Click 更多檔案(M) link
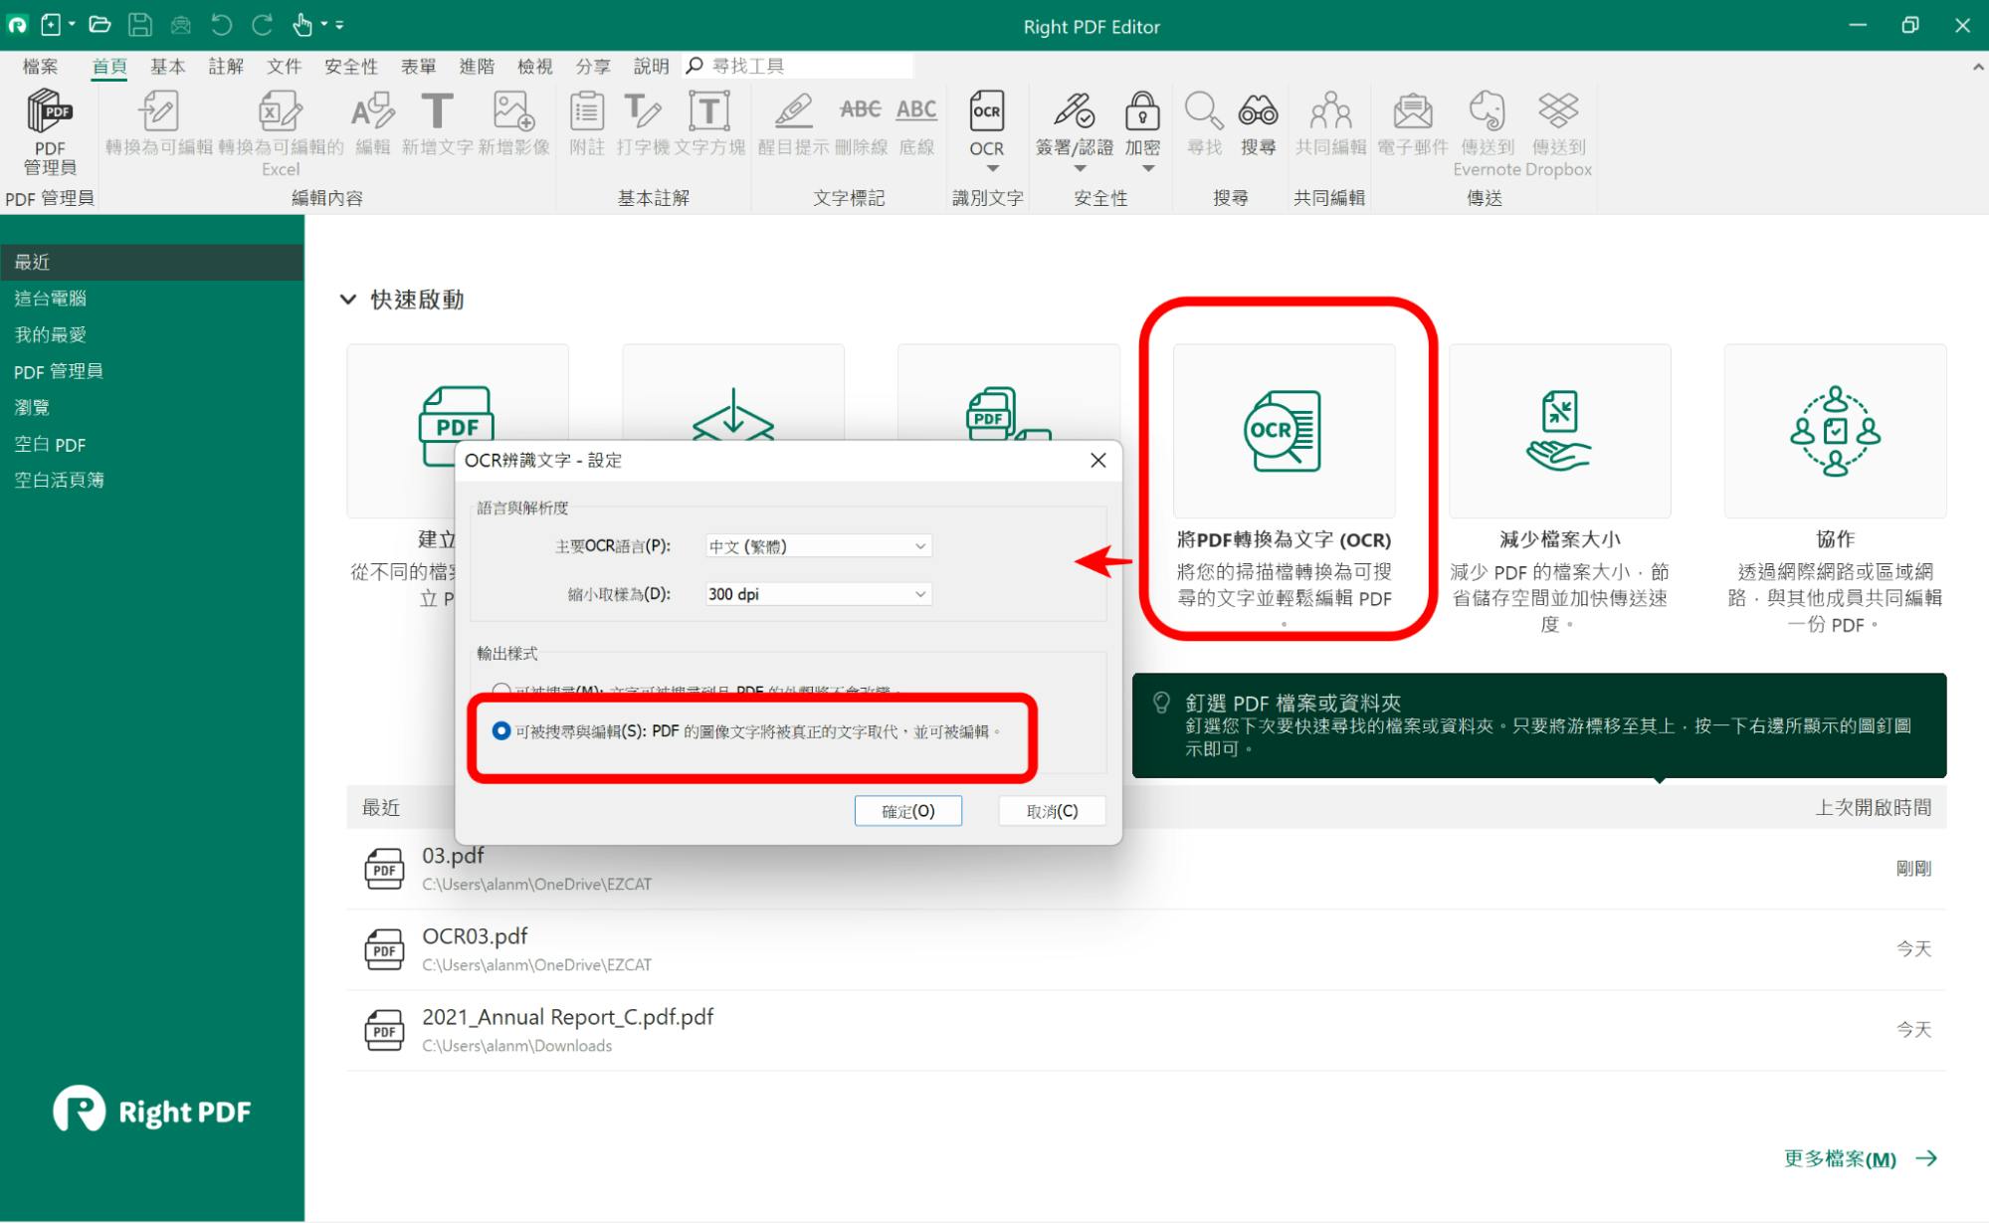 click(1841, 1158)
